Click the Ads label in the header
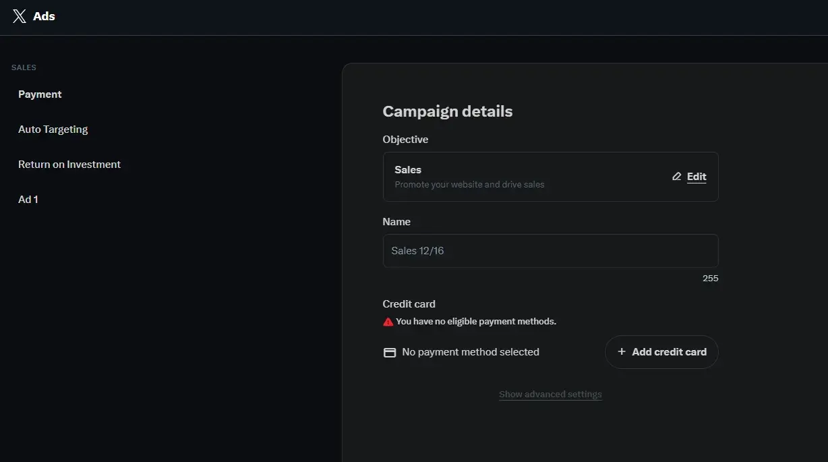The height and width of the screenshot is (462, 828). click(44, 16)
